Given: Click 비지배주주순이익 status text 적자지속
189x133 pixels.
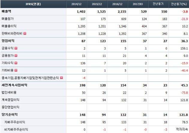Looking at the screenshot, I should [182, 129].
